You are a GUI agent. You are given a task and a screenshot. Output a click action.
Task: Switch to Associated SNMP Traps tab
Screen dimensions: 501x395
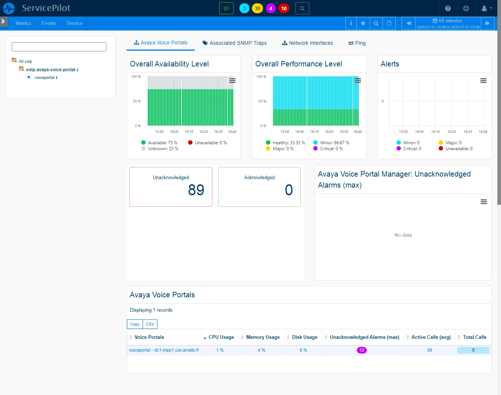(x=235, y=43)
